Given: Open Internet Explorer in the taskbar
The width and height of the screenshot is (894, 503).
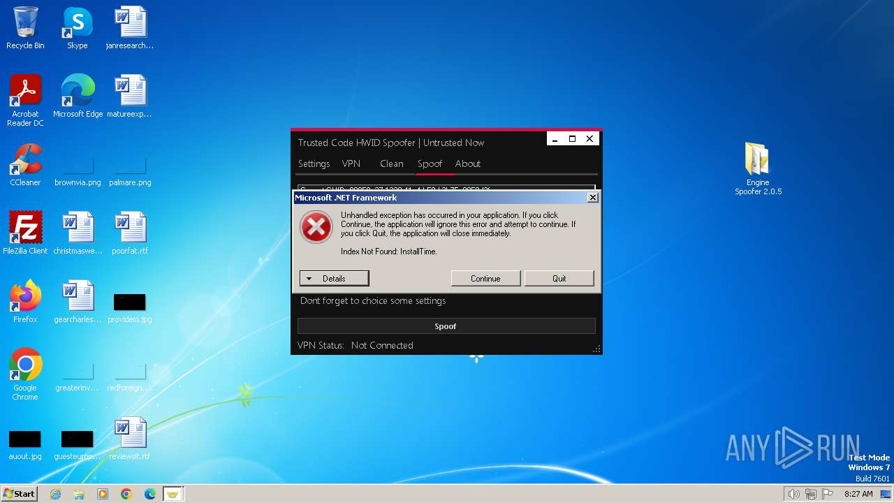Looking at the screenshot, I should coord(56,494).
